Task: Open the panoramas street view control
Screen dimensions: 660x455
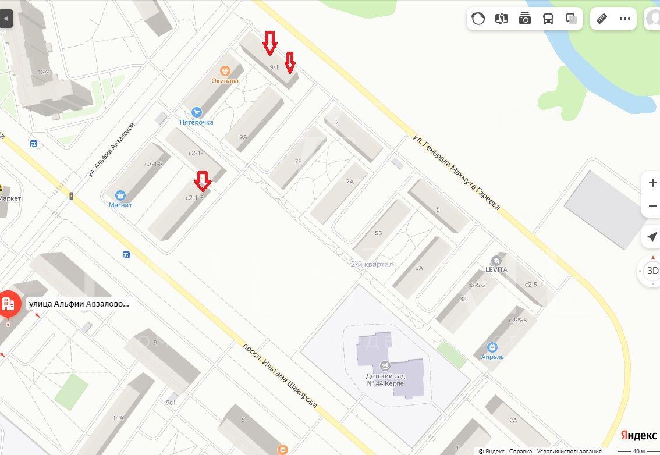Action: (501, 19)
